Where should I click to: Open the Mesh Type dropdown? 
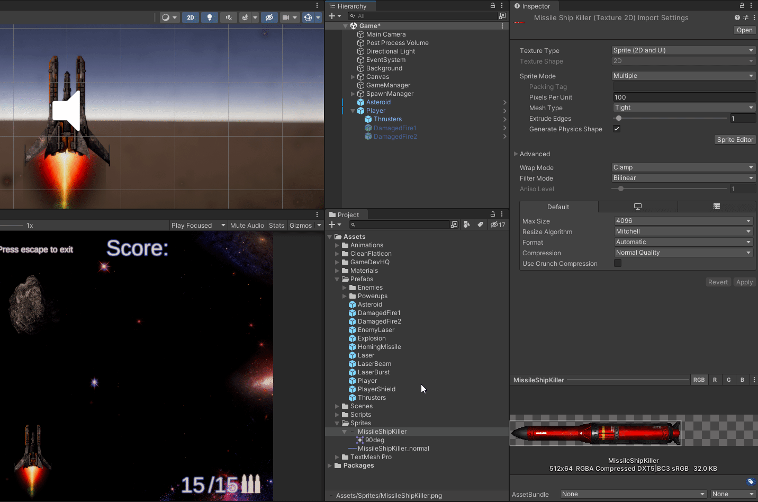684,107
